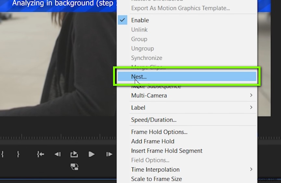
Task: Open the Multi-Camera submenu
Action: pyautogui.click(x=187, y=96)
